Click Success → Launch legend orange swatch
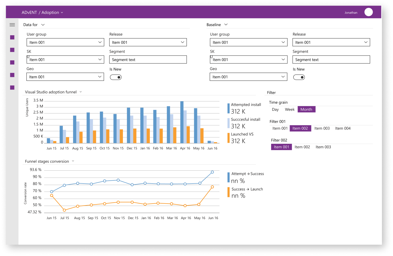Screen dimensions: 393x256 pos(228,192)
